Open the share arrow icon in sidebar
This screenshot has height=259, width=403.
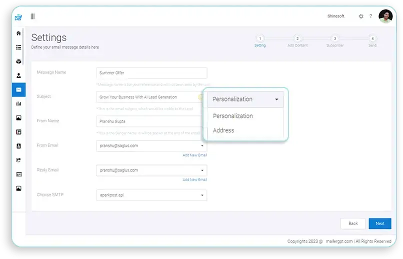(x=18, y=160)
